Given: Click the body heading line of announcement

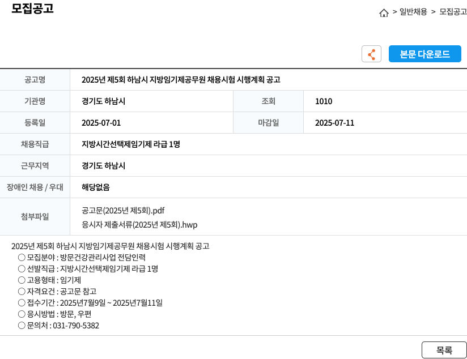Looking at the screenshot, I should tap(110, 246).
